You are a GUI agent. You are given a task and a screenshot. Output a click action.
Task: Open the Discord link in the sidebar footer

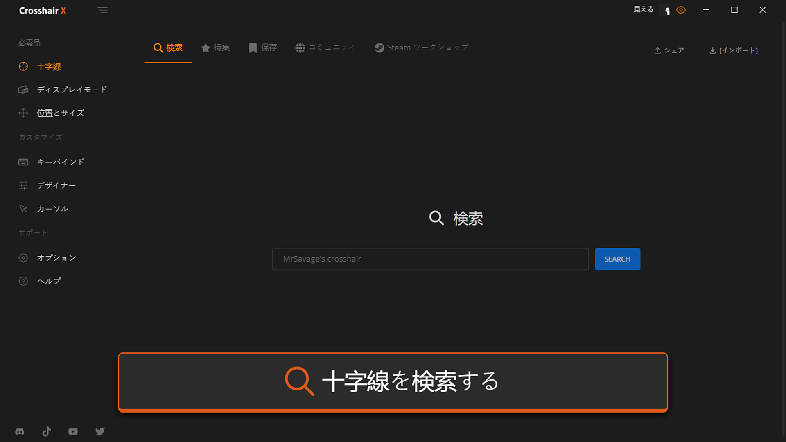tap(20, 432)
